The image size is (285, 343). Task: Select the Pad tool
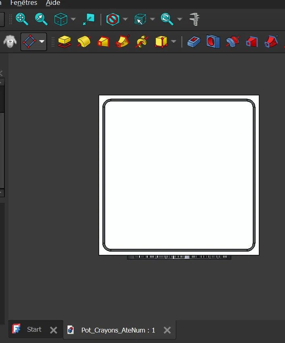[x=64, y=41]
